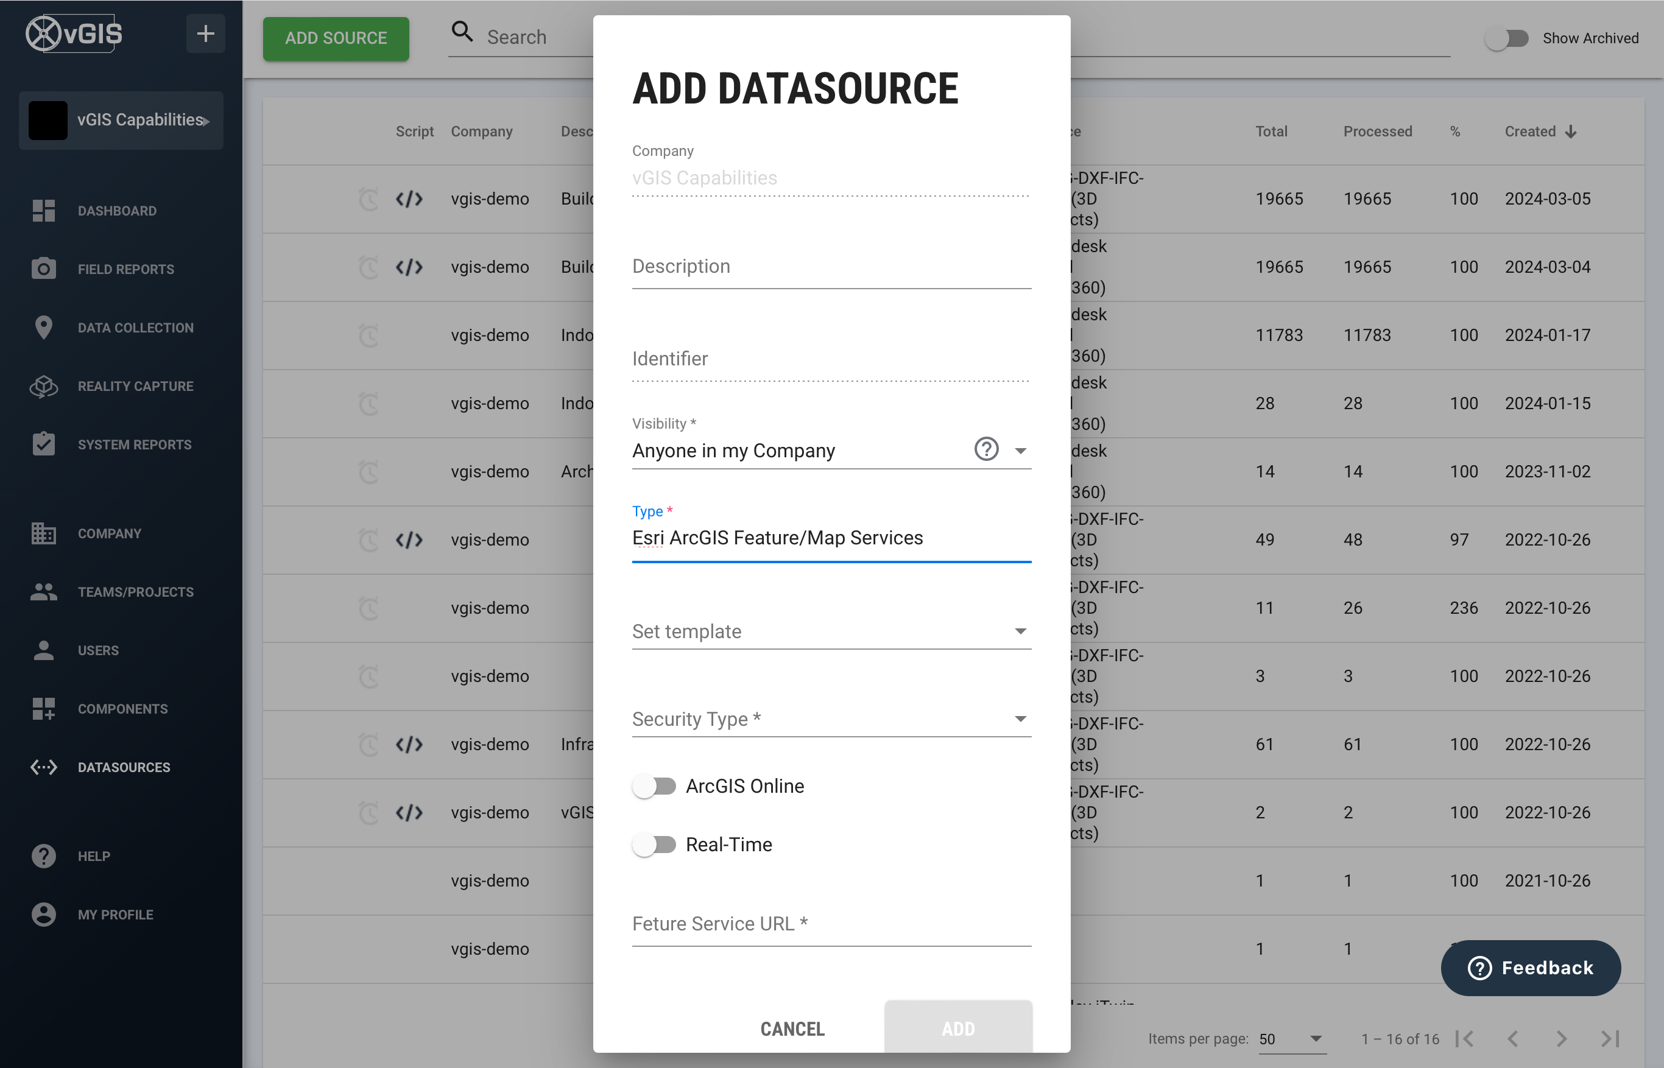Open the Dashboard sidebar item

(x=116, y=211)
